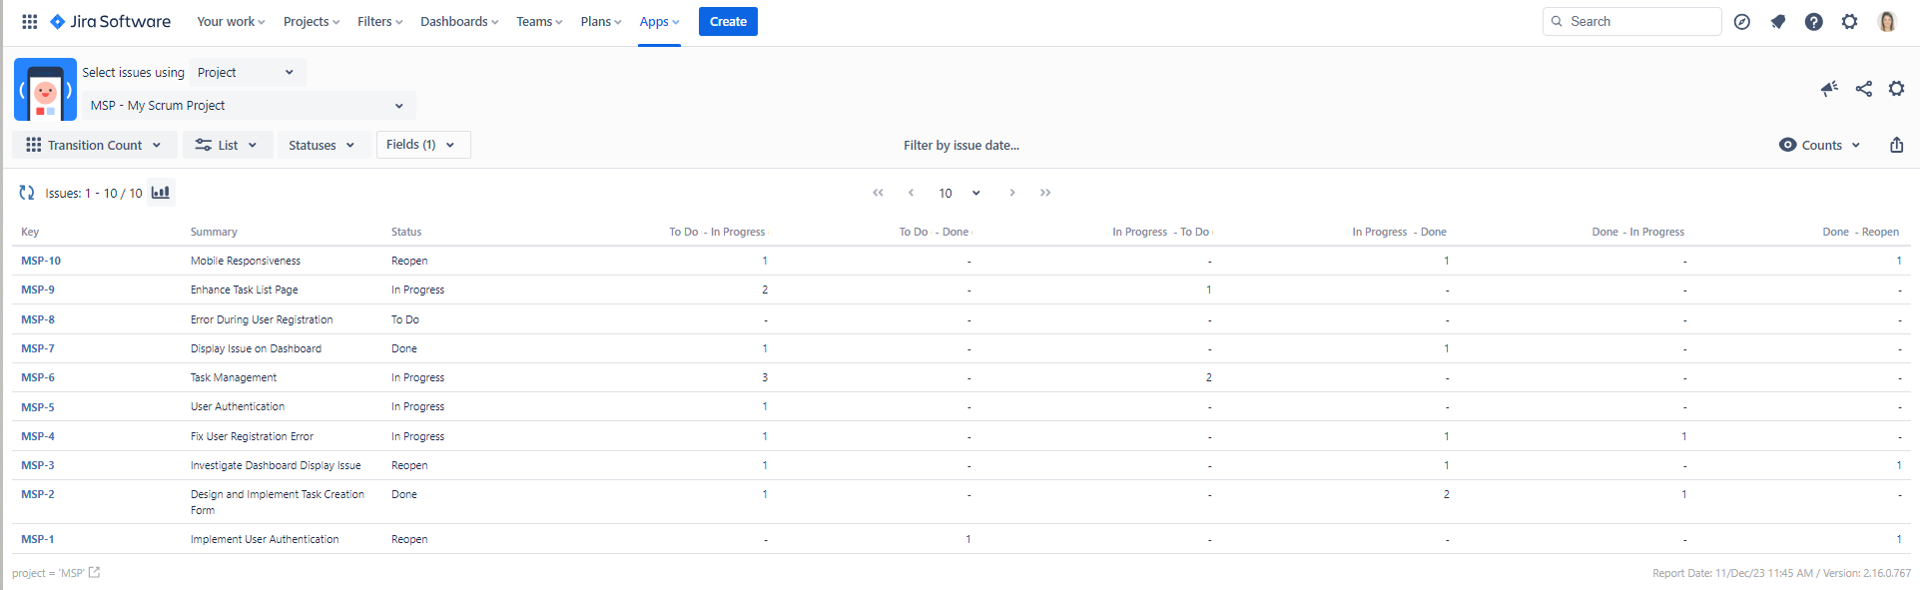The image size is (1920, 590).
Task: Open Jira notifications icon
Action: (1778, 22)
